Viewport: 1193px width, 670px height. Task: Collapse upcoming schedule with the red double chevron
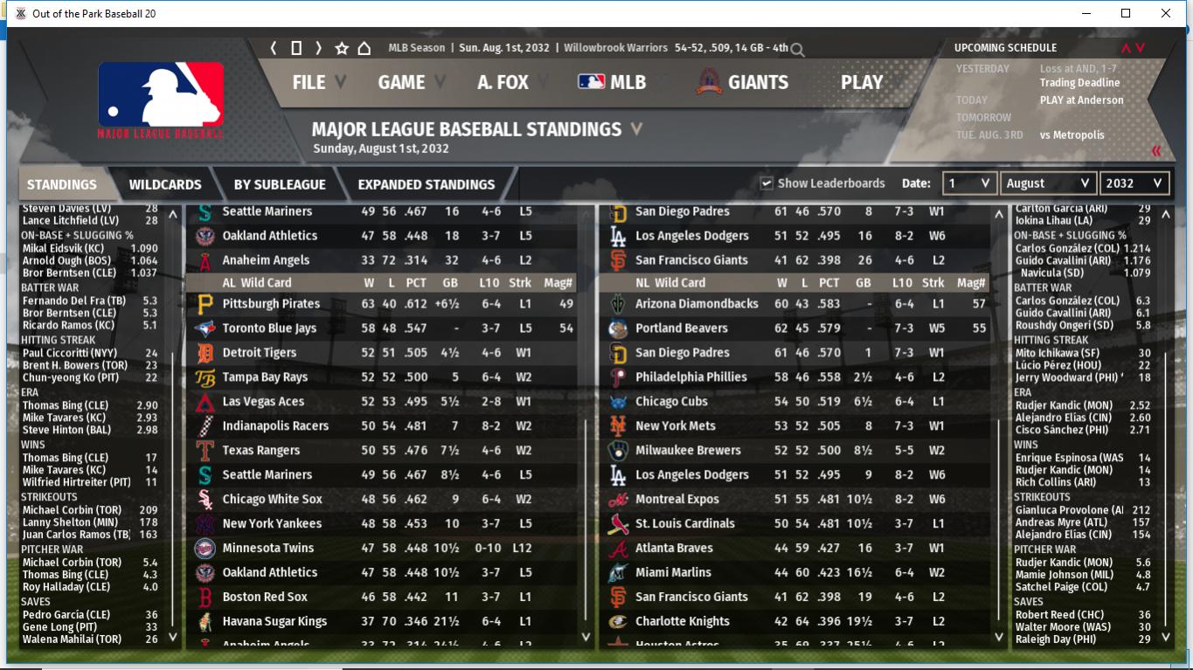[1156, 150]
